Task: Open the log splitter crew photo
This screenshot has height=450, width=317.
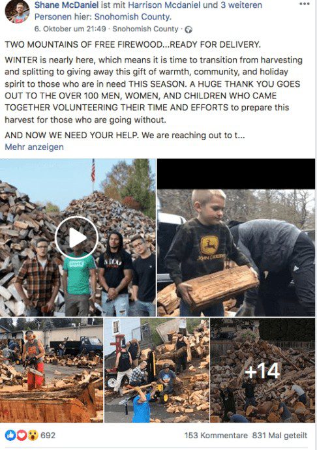Action: tap(157, 370)
